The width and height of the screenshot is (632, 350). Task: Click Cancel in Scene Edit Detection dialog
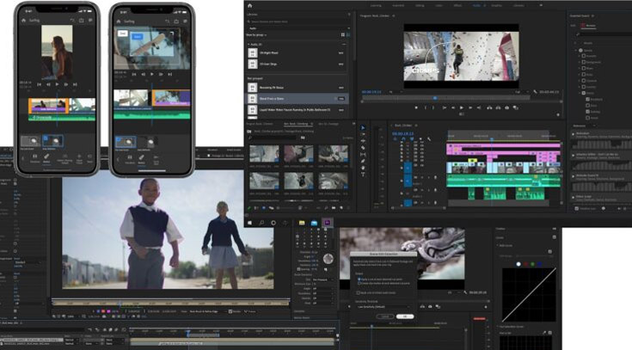(384, 316)
